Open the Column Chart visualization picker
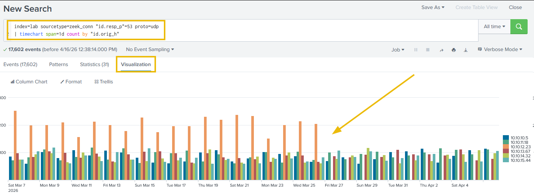Image resolution: width=534 pixels, height=193 pixels. 29,81
